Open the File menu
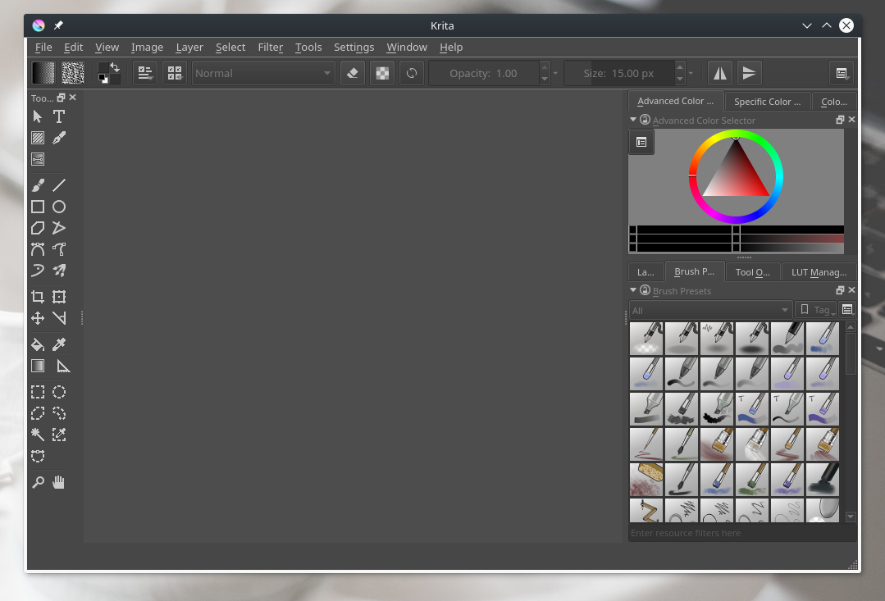 click(43, 48)
